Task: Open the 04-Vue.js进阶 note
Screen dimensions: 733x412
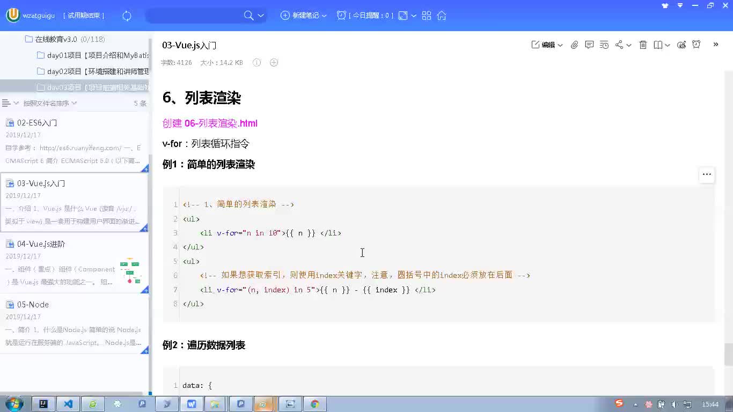Action: (74, 263)
